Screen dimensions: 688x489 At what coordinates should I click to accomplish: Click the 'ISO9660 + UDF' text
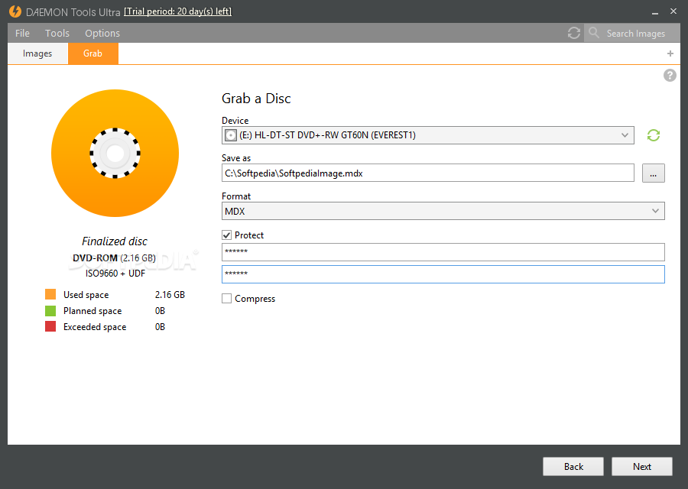[115, 274]
